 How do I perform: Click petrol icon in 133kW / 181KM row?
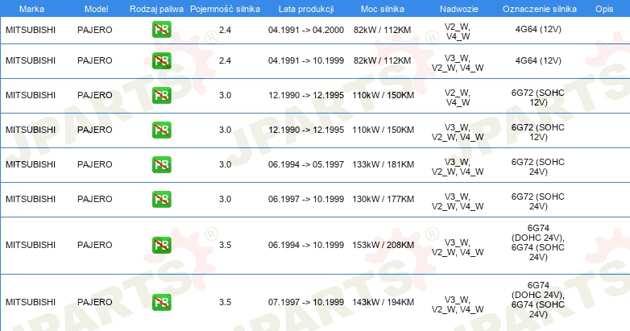pyautogui.click(x=161, y=164)
